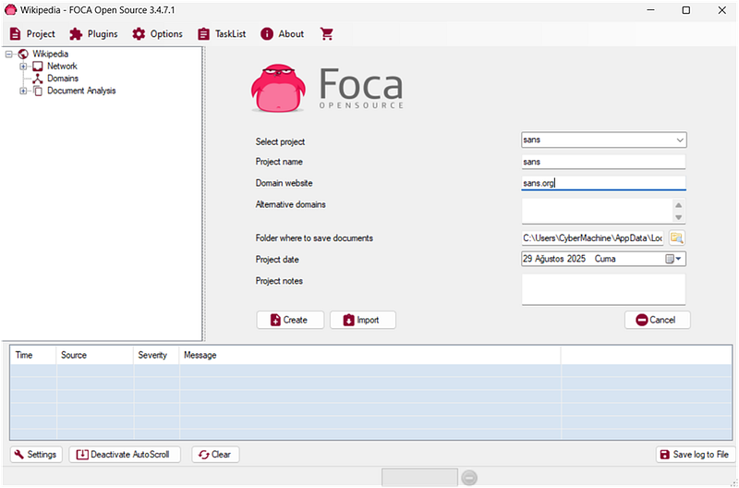Open log Settings button

click(x=36, y=455)
